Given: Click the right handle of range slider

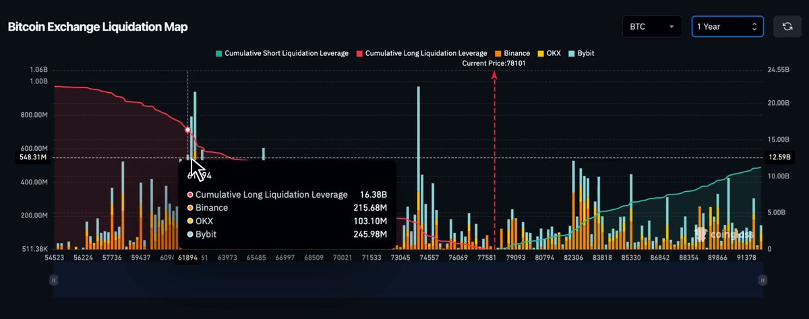Looking at the screenshot, I should pyautogui.click(x=762, y=280).
